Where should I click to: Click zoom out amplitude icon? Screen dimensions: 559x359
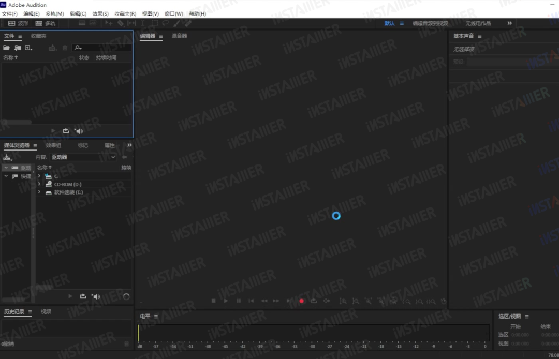[x=356, y=301]
